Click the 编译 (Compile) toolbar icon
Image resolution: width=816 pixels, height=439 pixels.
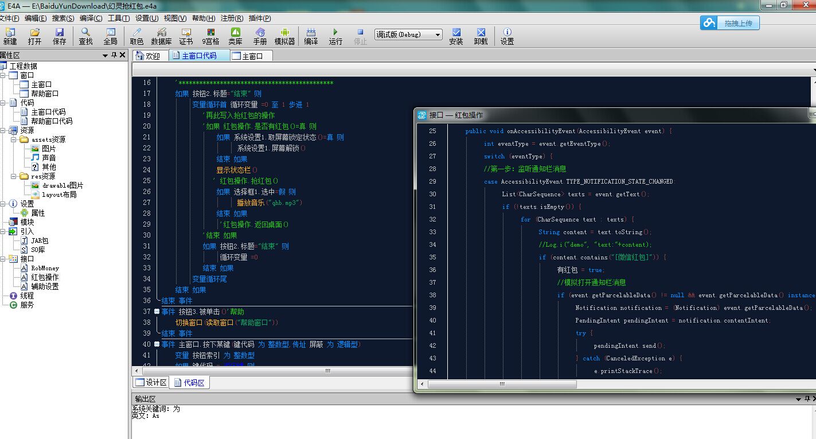(x=311, y=36)
